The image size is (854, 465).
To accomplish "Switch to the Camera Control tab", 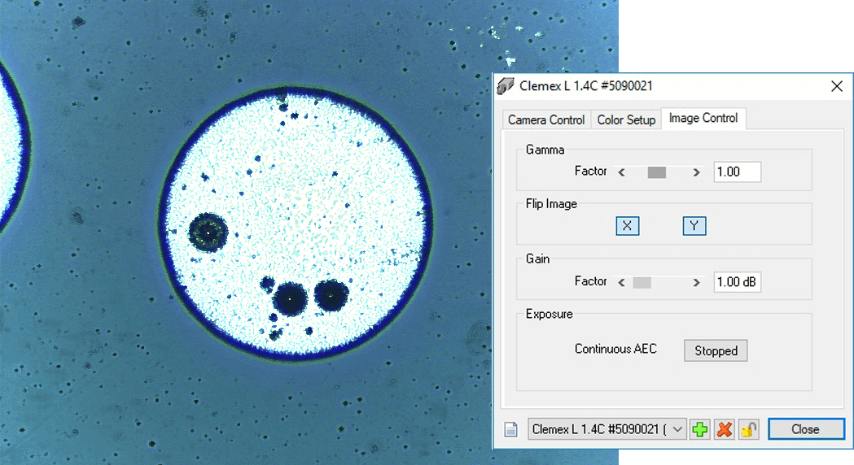I will [546, 120].
